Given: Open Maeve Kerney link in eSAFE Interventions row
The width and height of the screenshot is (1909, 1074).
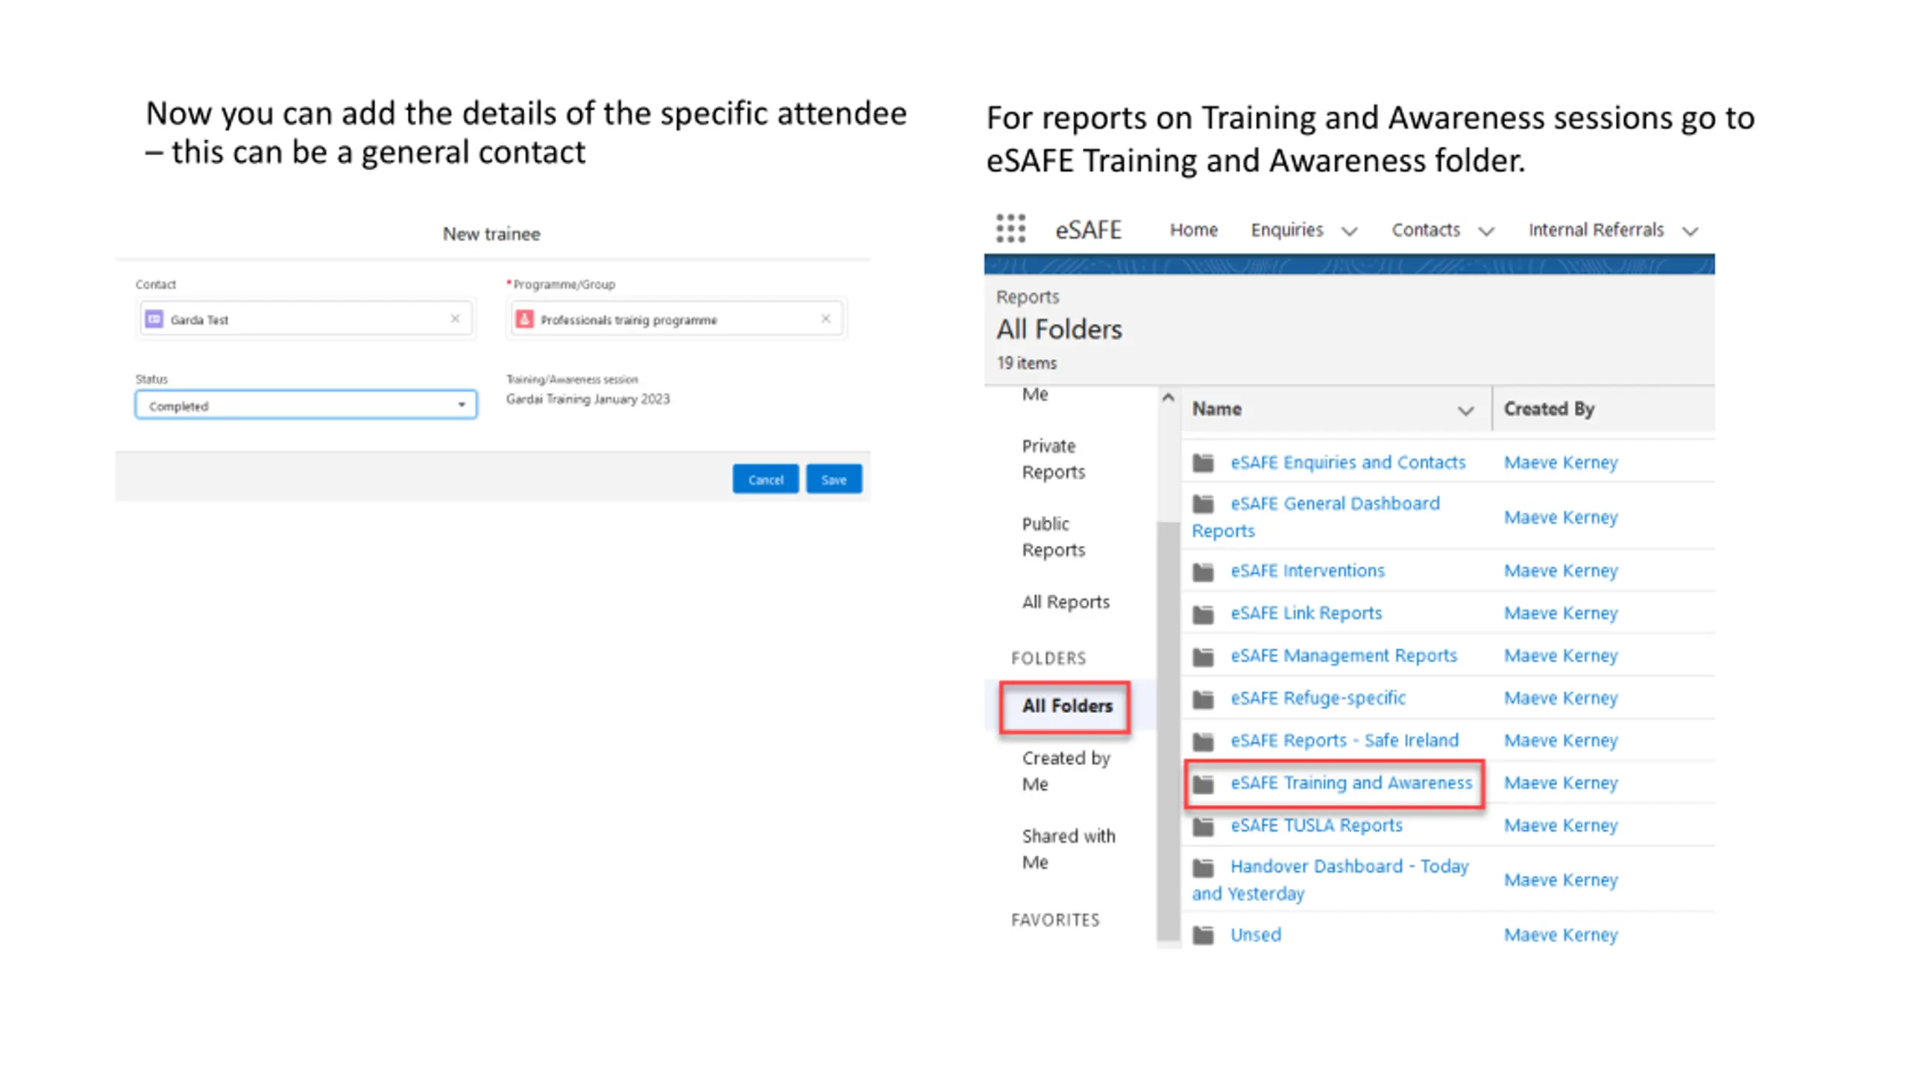Looking at the screenshot, I should click(x=1561, y=571).
